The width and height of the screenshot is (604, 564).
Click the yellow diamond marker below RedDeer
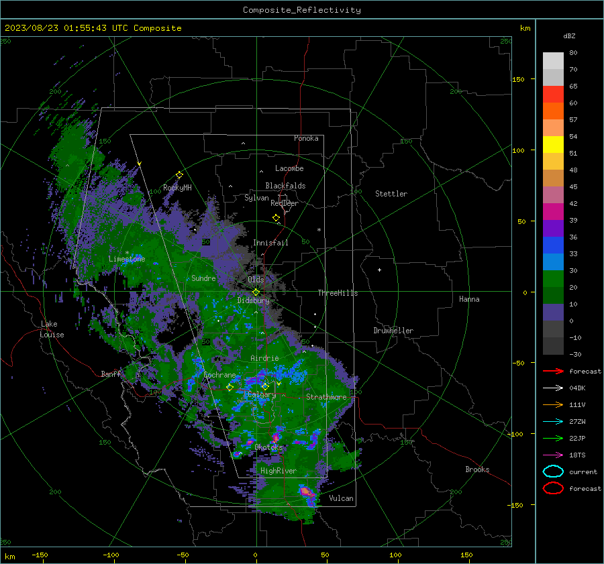point(276,218)
